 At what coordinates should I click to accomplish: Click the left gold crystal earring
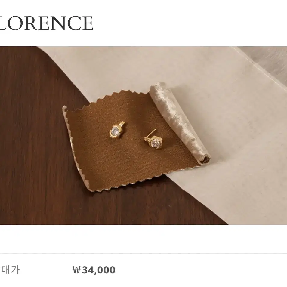pyautogui.click(x=116, y=130)
